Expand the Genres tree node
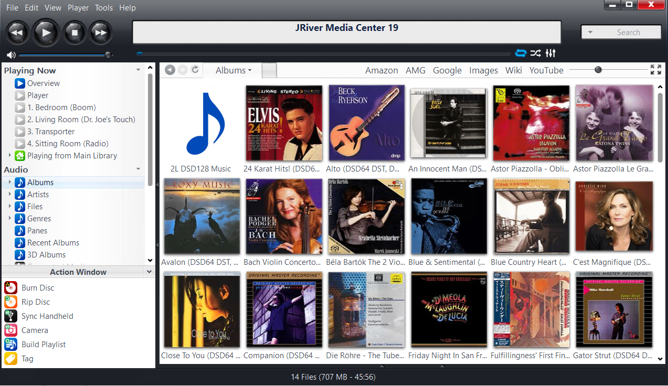668x386 pixels. 9,218
